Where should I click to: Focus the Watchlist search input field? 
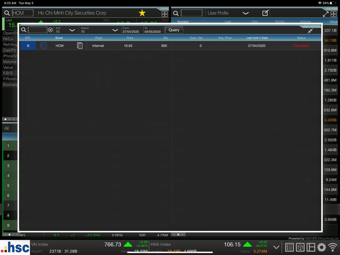click(192, 13)
